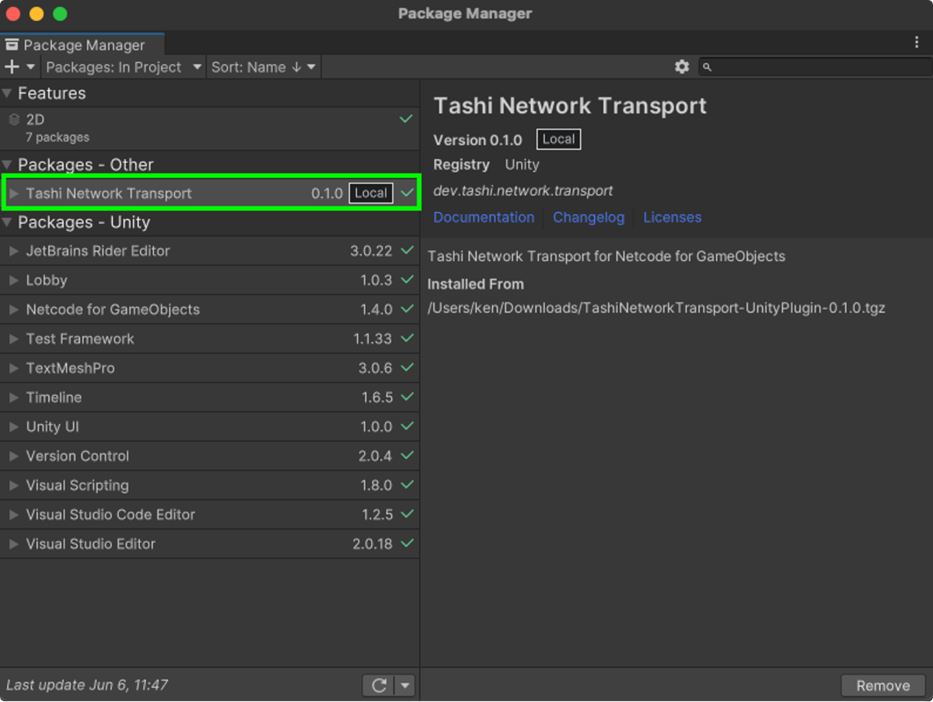Click the Remove button
Screen dimensions: 933x702
click(882, 685)
